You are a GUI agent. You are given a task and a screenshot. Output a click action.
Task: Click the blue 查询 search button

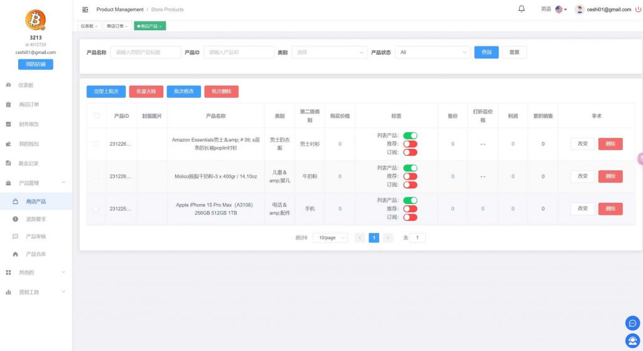point(486,52)
